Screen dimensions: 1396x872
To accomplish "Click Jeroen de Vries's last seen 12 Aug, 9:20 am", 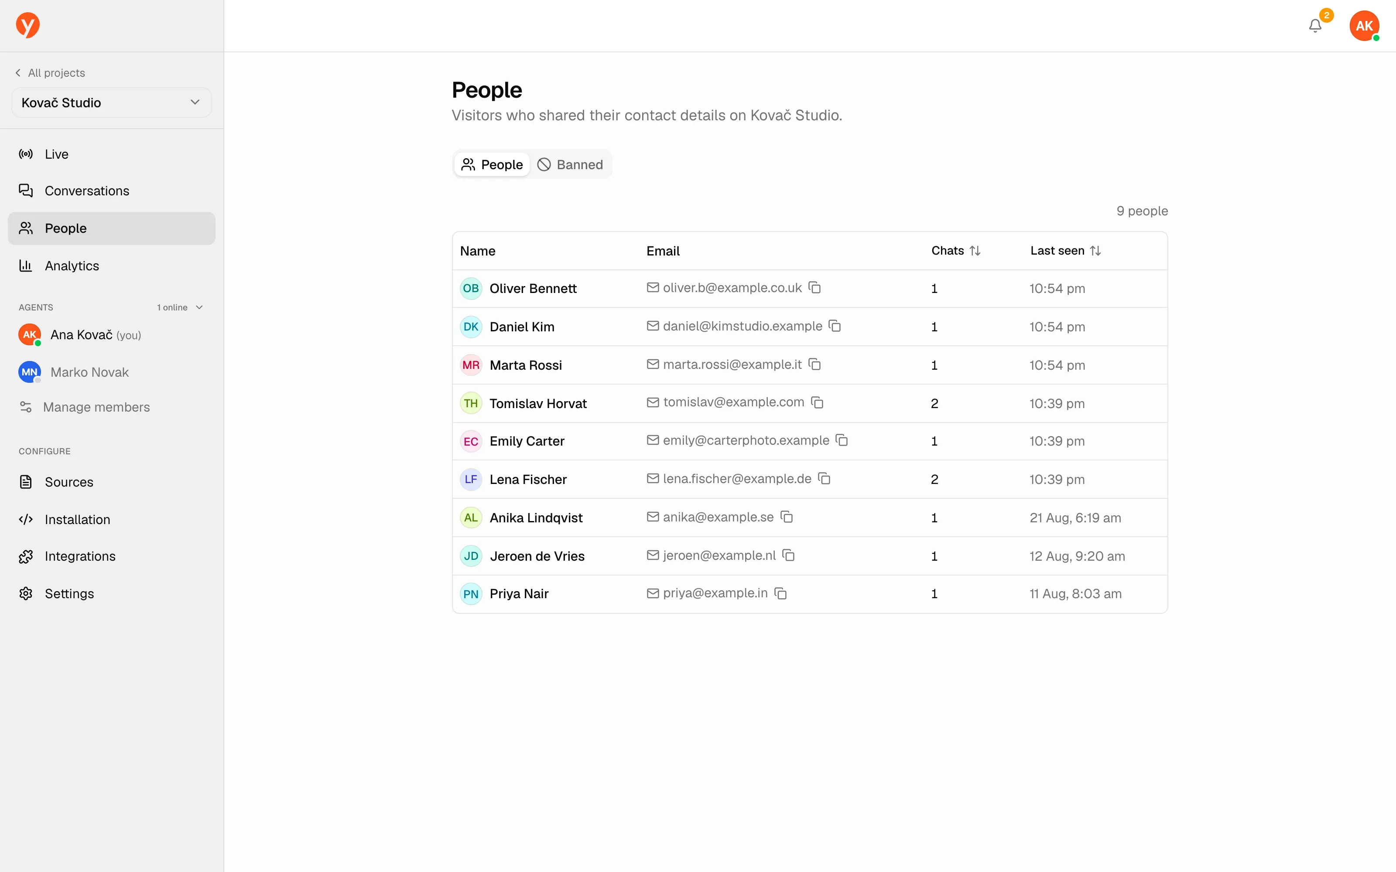I will coord(1077,556).
